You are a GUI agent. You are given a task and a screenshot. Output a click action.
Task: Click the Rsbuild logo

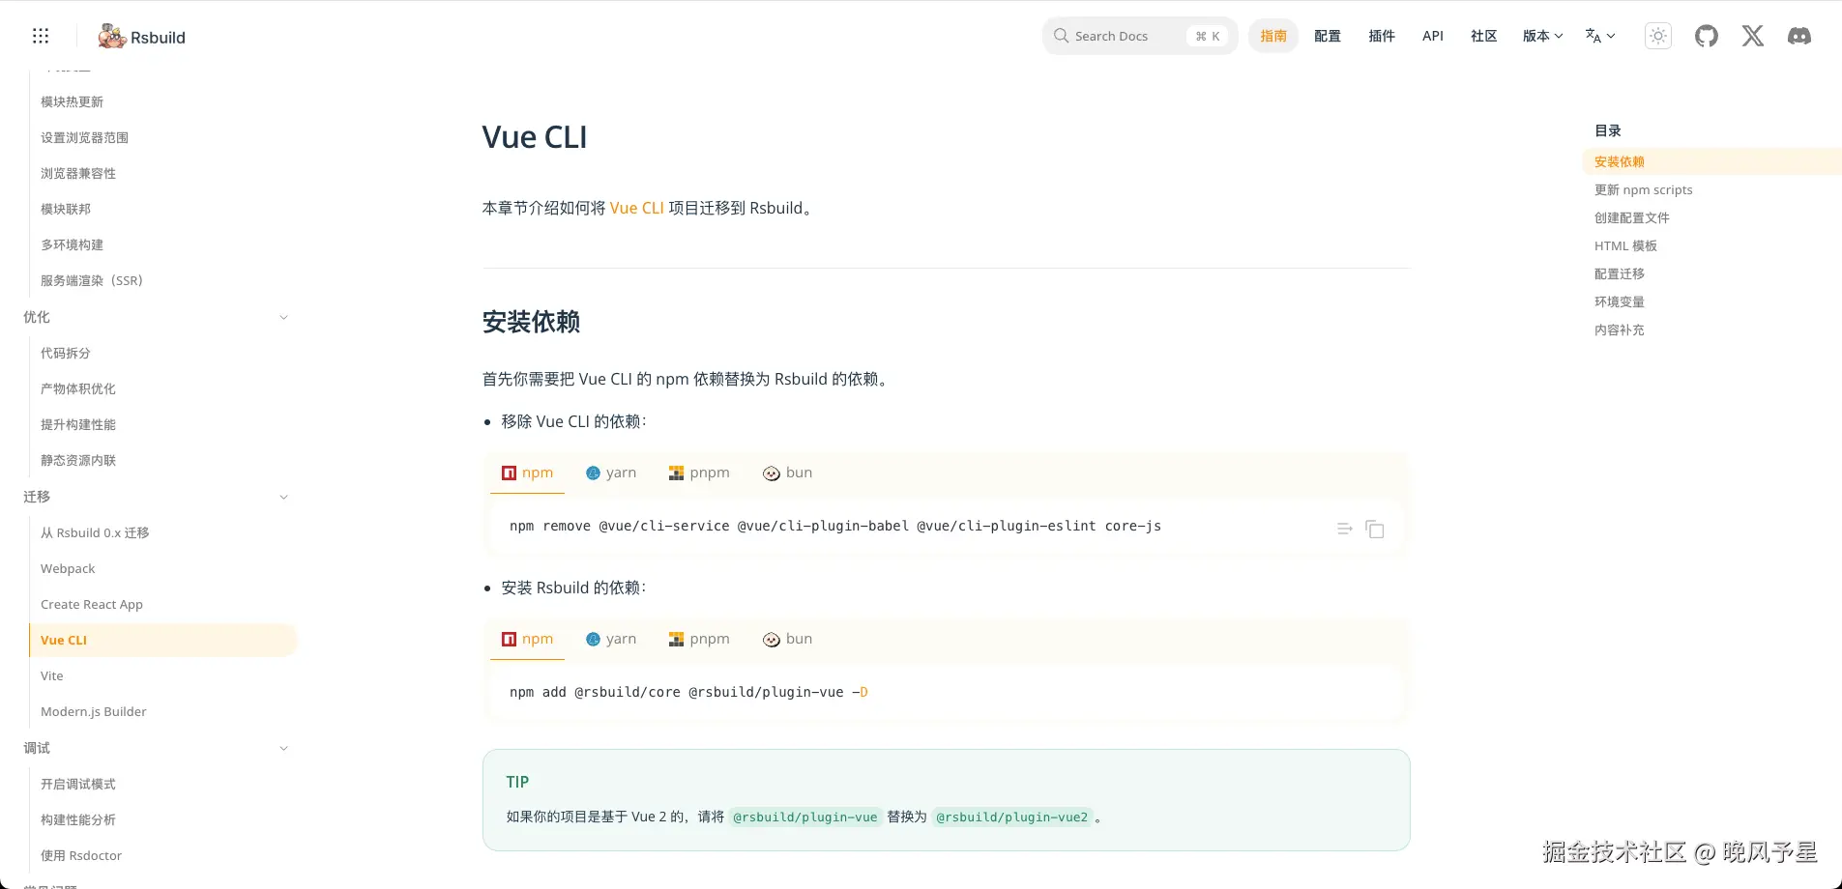(142, 37)
